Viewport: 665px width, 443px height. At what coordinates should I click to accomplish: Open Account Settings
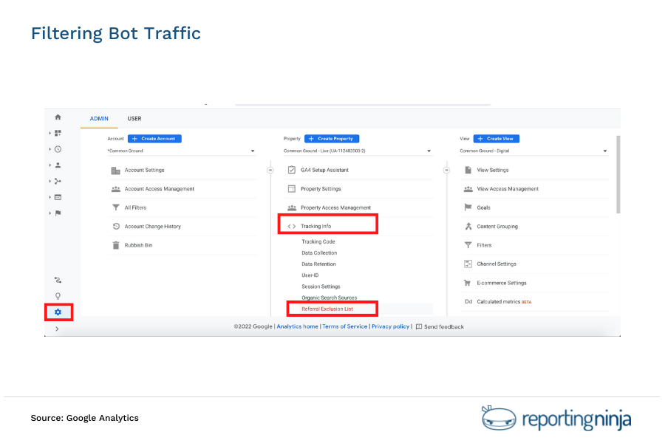[183, 170]
